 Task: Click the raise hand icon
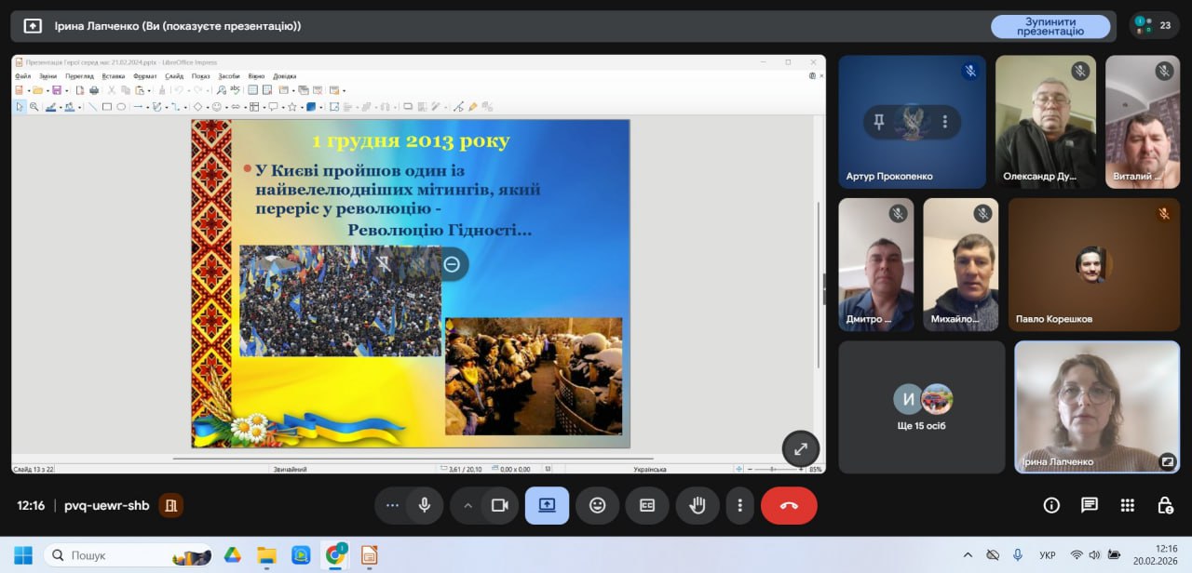(x=698, y=505)
